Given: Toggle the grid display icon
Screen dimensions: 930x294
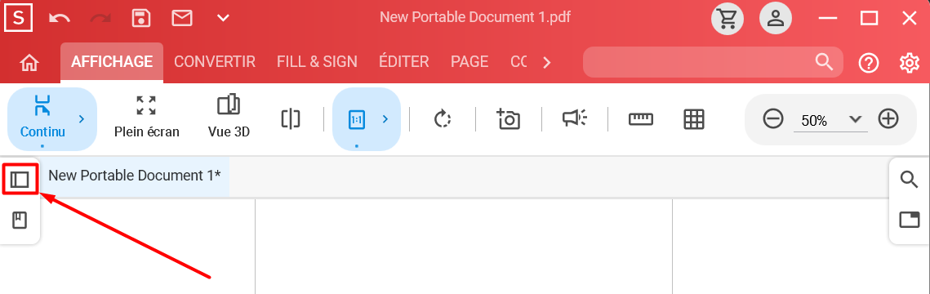Looking at the screenshot, I should 693,119.
